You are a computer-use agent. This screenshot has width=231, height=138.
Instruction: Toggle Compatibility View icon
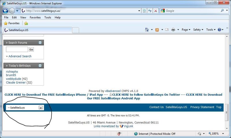144,11
